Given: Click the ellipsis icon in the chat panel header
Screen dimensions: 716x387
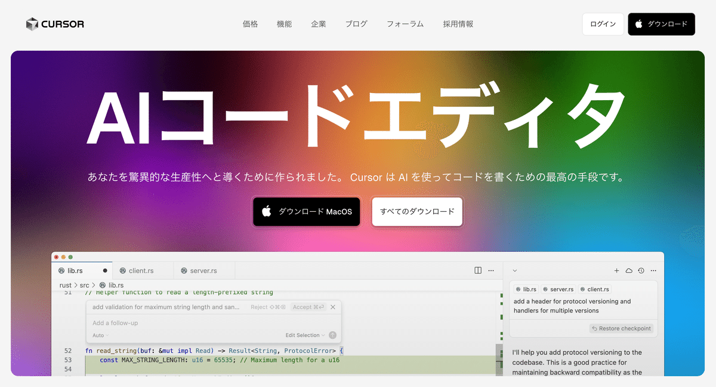Looking at the screenshot, I should (653, 270).
